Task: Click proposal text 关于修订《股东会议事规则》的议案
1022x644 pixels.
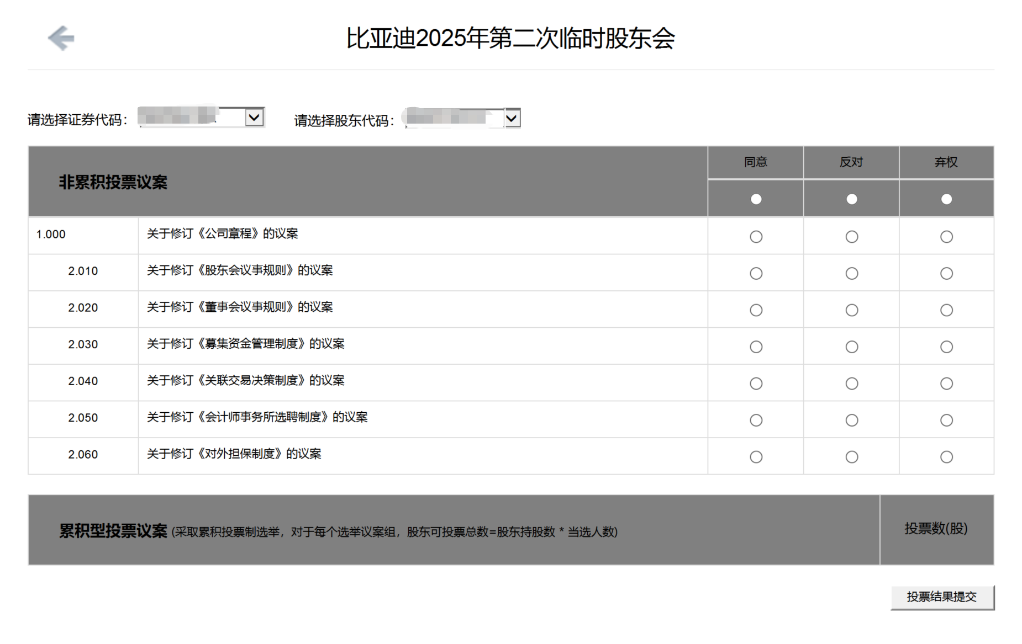Action: 240,270
